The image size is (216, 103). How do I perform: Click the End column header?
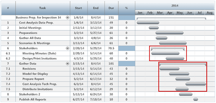coord(96,8)
